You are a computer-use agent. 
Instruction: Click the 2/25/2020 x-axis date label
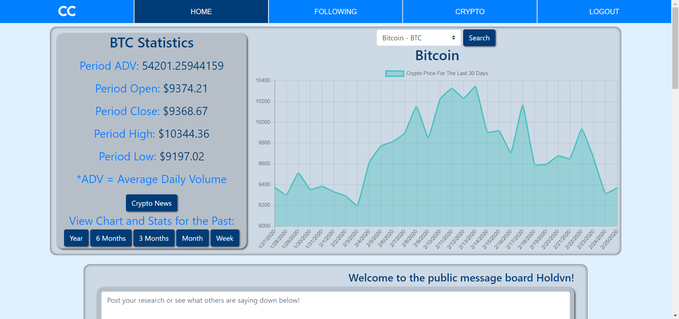click(609, 239)
